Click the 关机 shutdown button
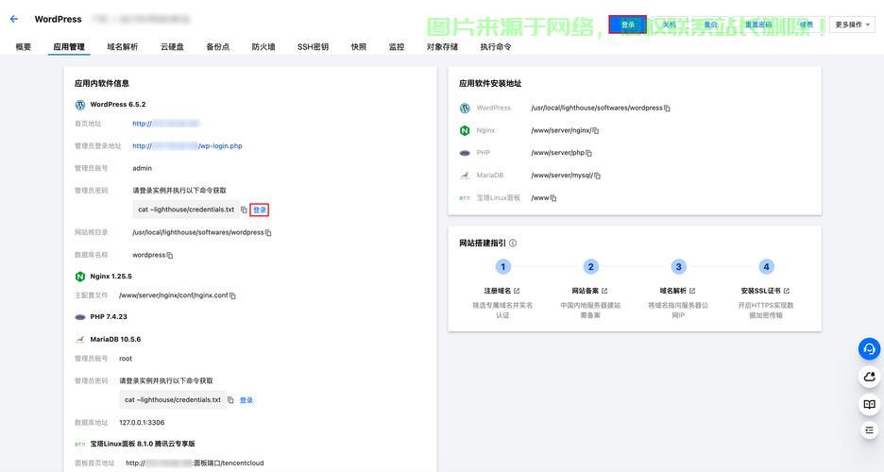Image resolution: width=884 pixels, height=472 pixels. tap(669, 25)
